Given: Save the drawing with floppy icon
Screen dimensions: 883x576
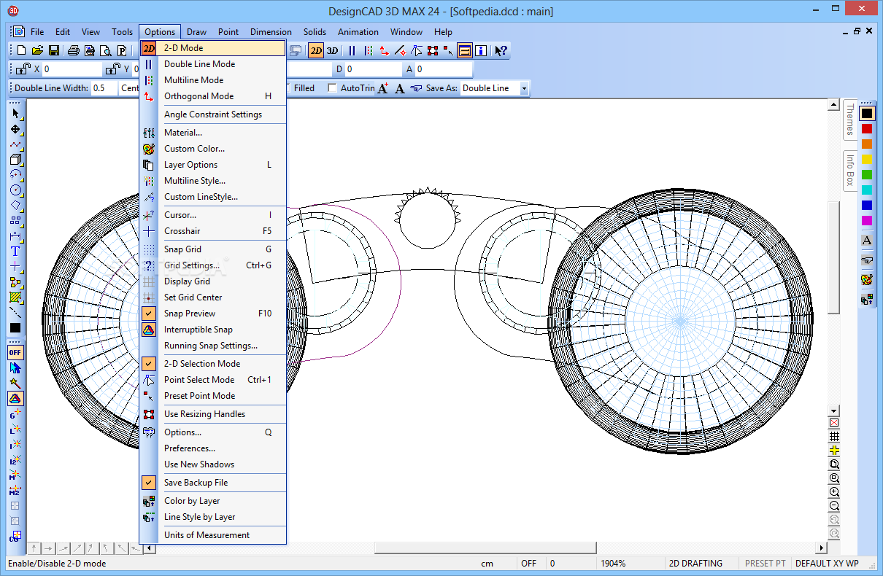Looking at the screenshot, I should click(54, 50).
